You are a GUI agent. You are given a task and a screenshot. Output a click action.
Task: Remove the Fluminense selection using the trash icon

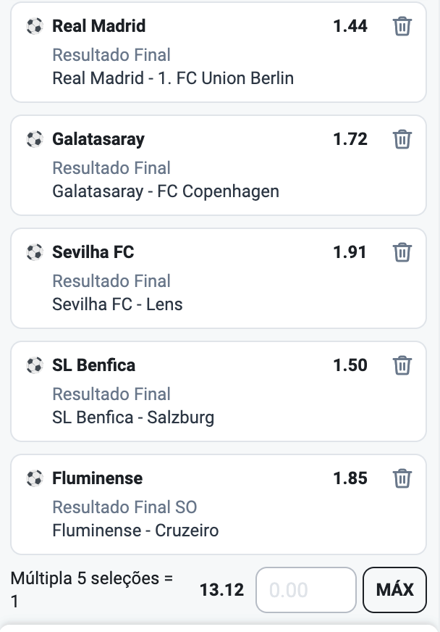[402, 478]
